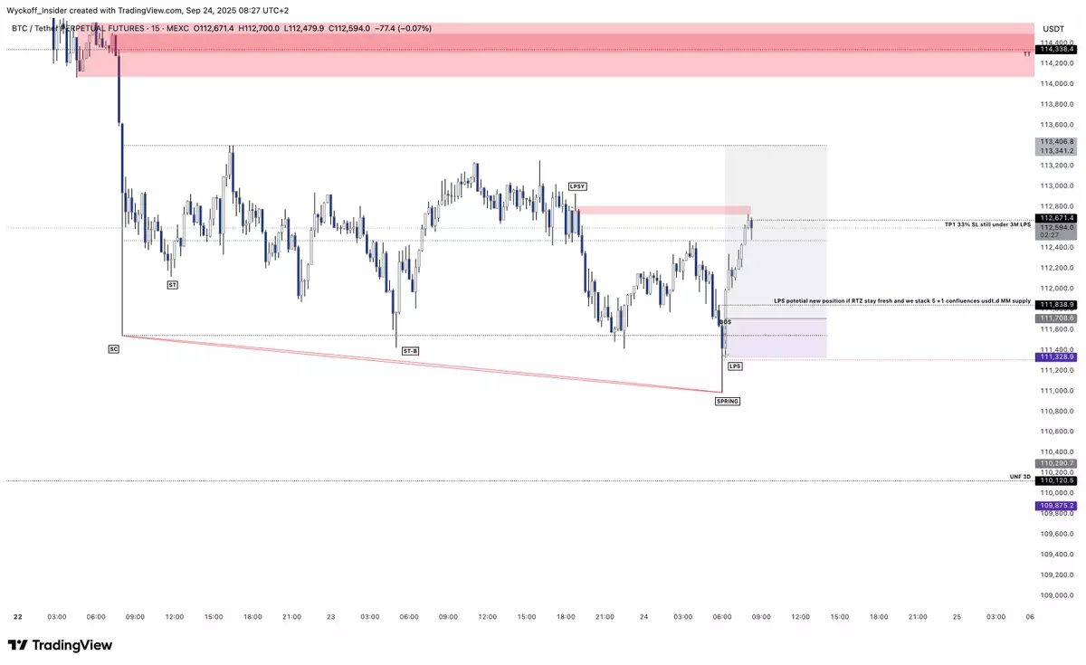Image resolution: width=1086 pixels, height=665 pixels.
Task: Click date 24 on time axis
Action: tap(643, 616)
